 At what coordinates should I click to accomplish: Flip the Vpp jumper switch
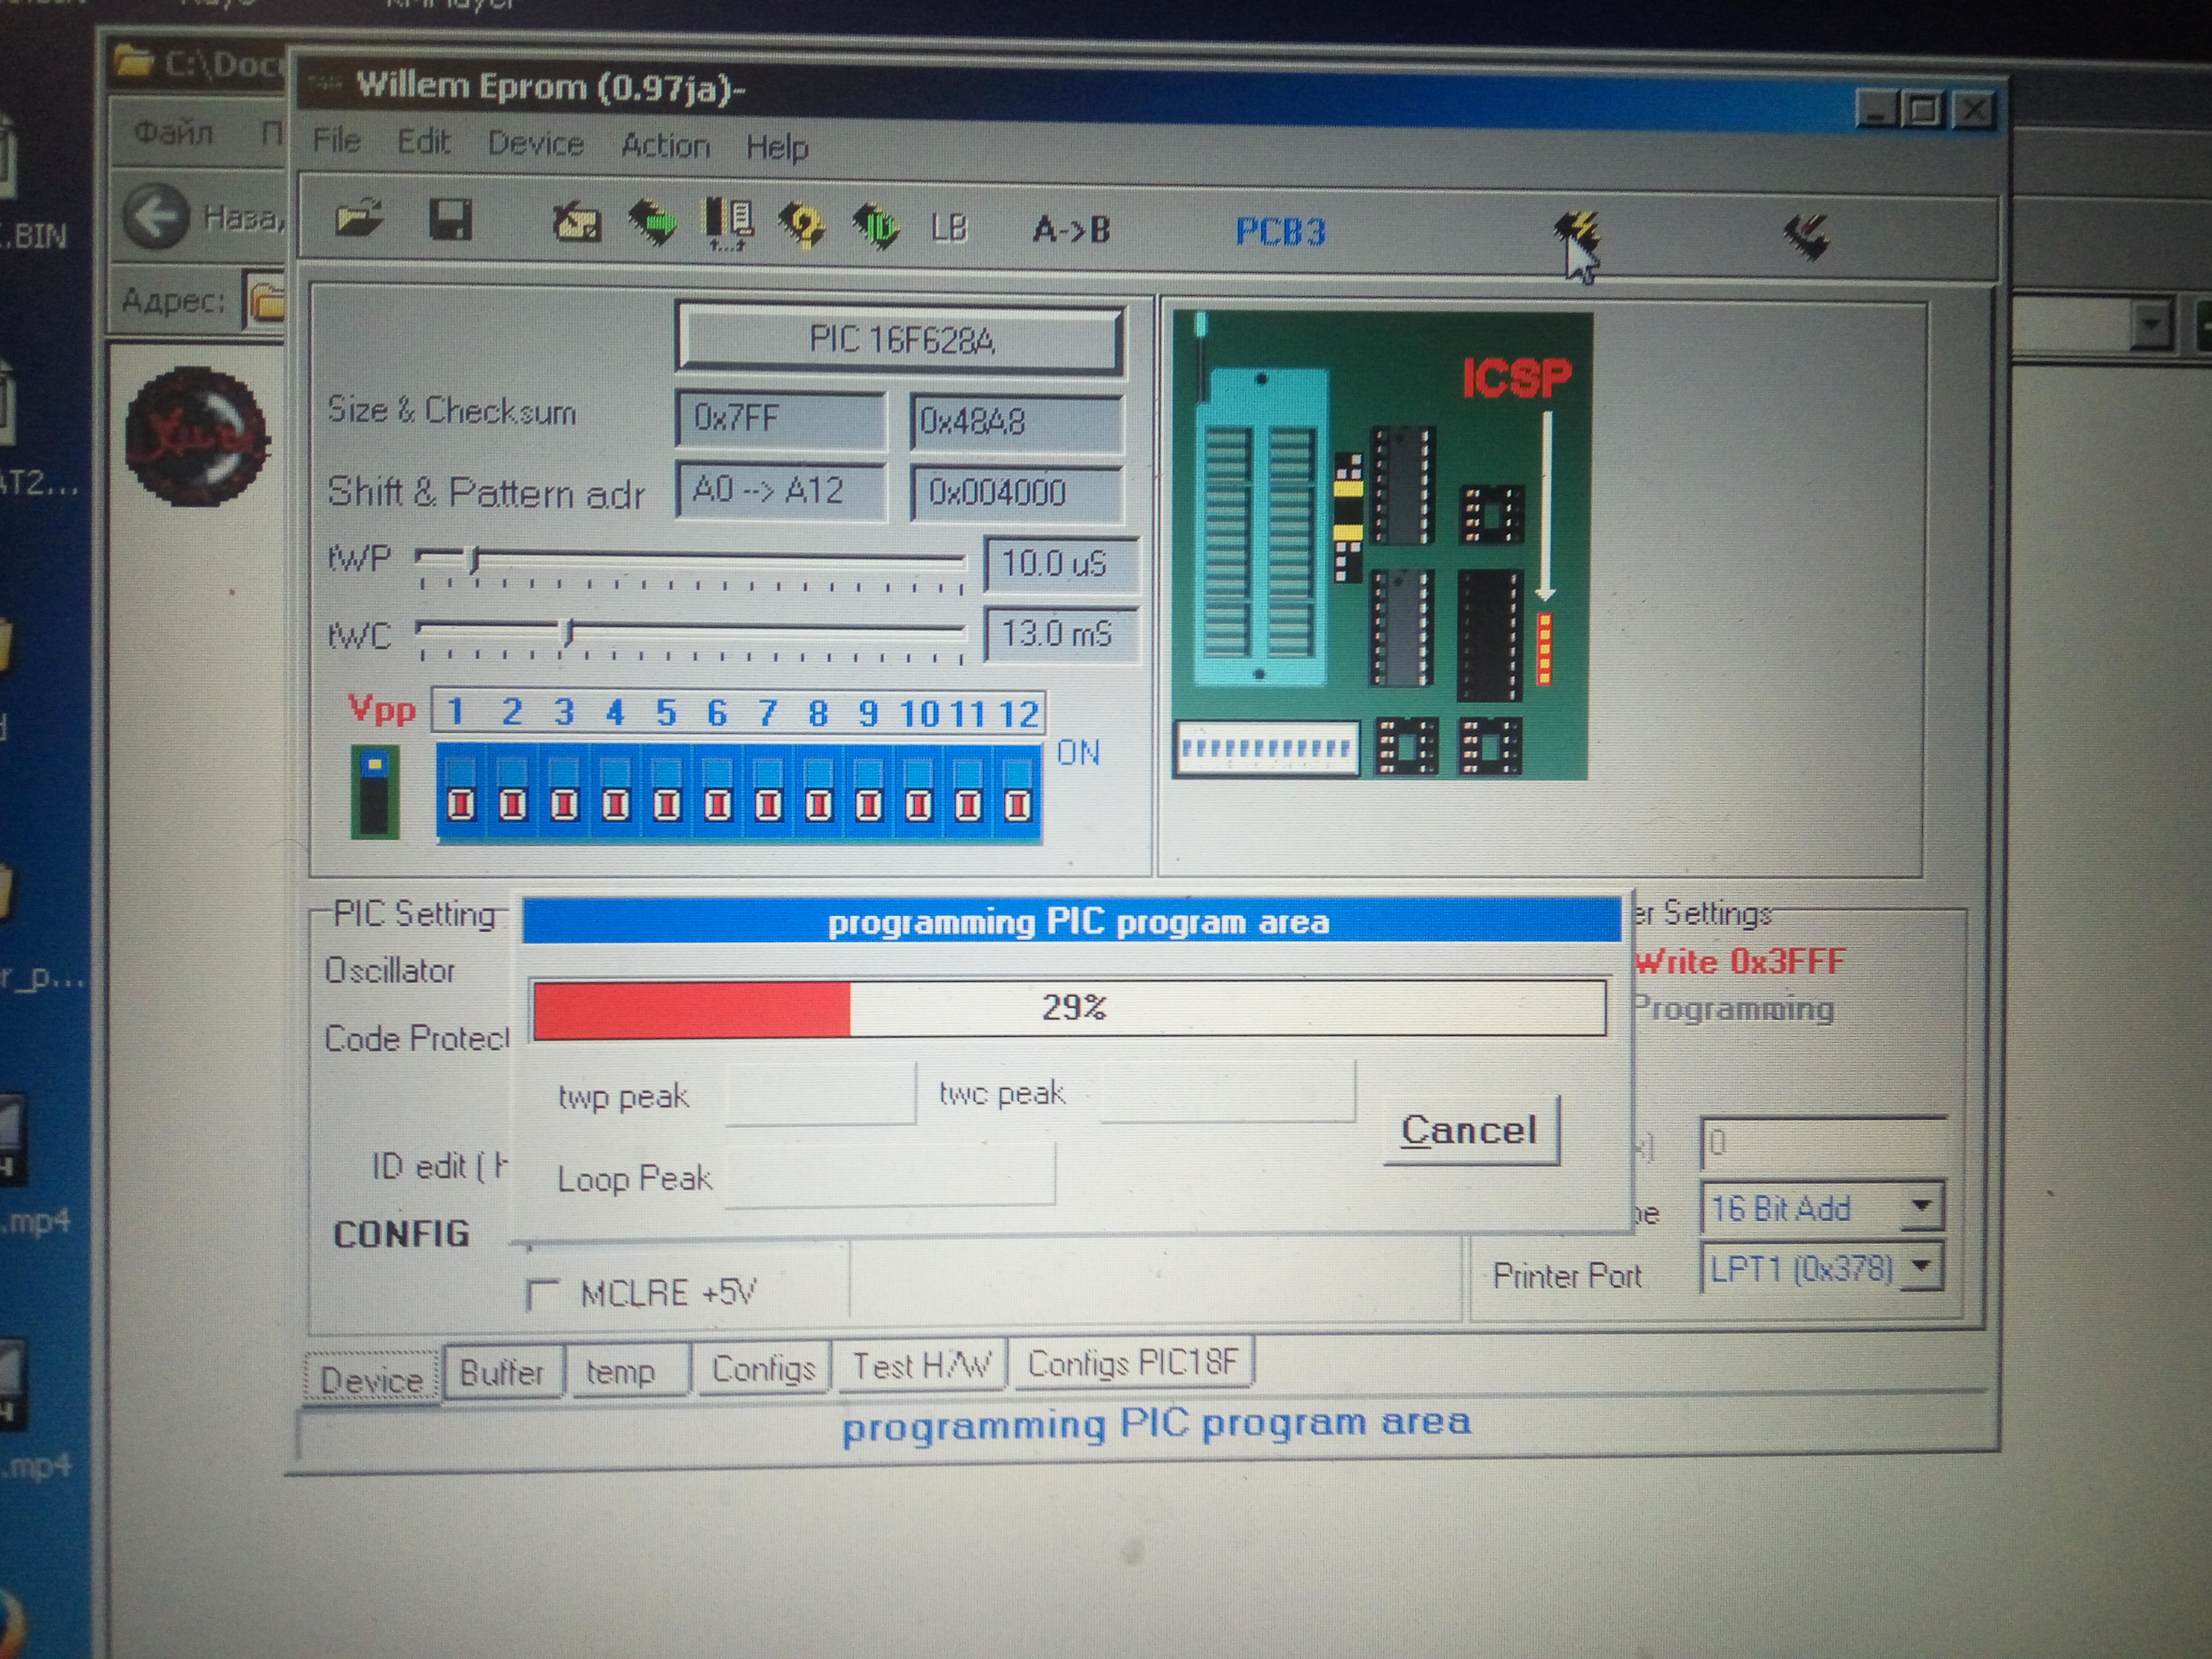[375, 791]
